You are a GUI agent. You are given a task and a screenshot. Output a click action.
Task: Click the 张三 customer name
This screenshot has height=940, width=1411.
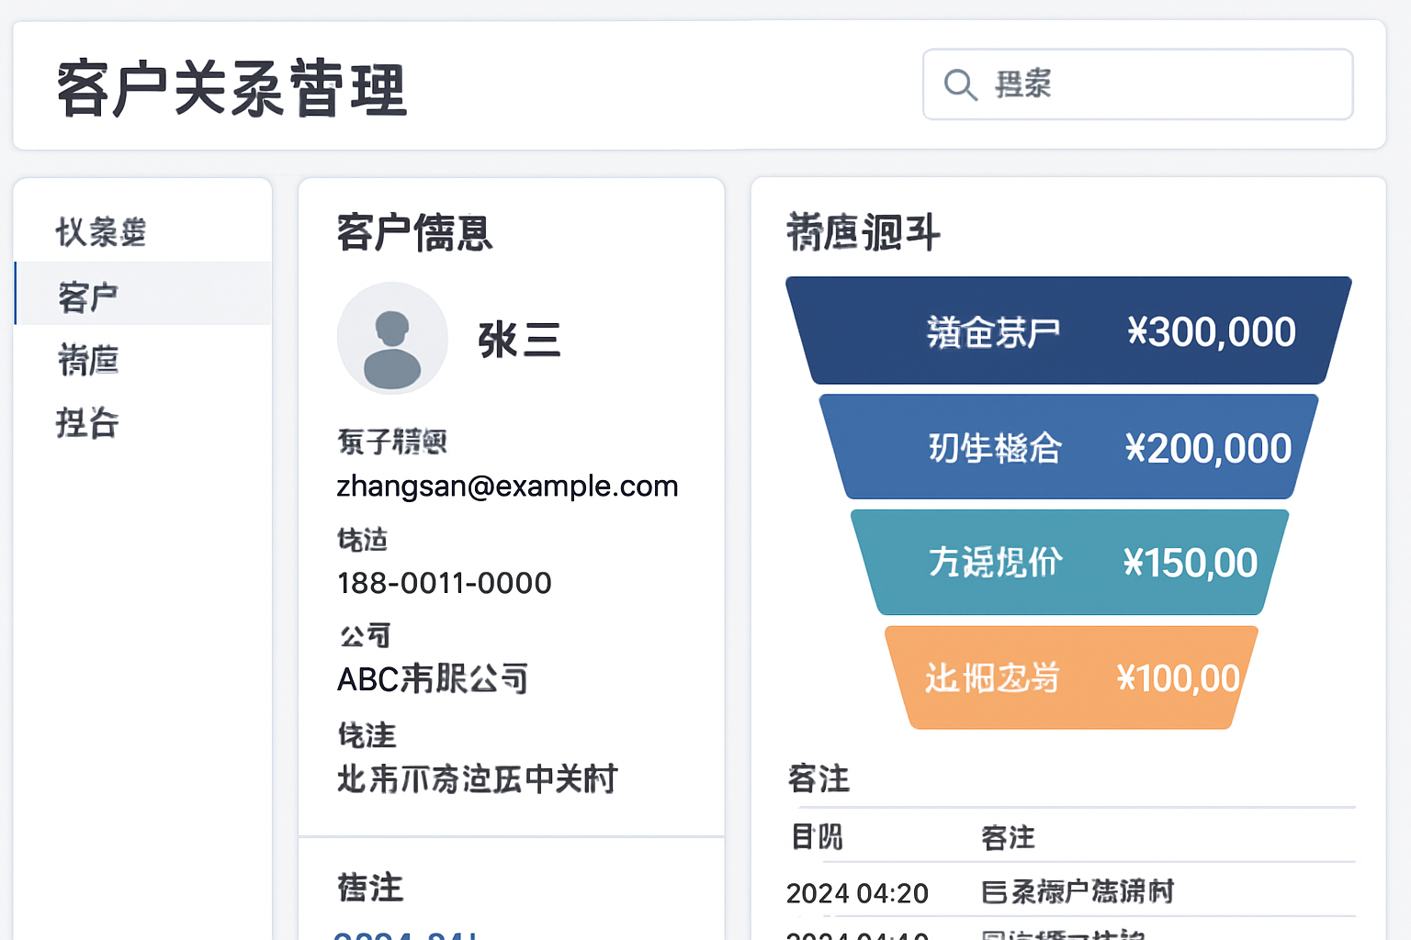coord(519,340)
